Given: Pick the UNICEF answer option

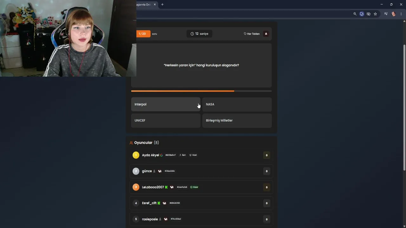Looking at the screenshot, I should pos(166,120).
